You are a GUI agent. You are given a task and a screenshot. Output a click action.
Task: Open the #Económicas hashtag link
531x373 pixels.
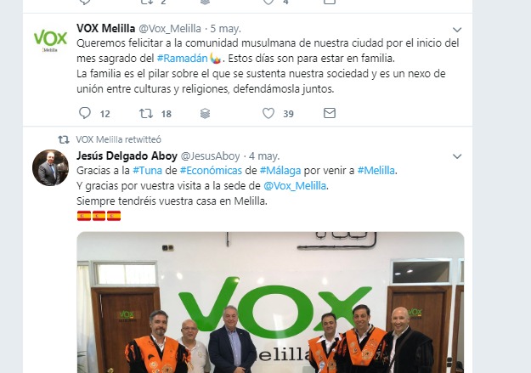[x=211, y=170]
